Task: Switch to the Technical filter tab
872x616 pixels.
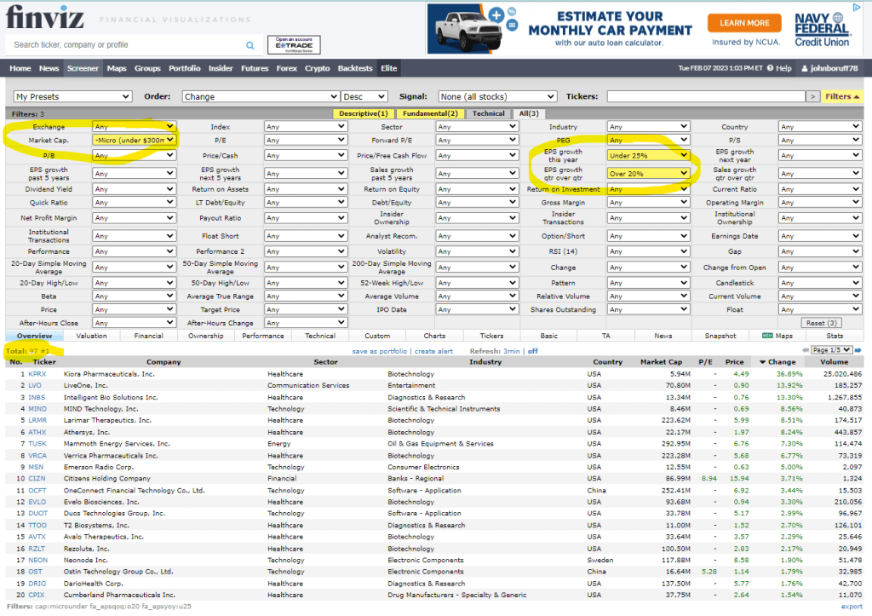Action: click(x=488, y=113)
